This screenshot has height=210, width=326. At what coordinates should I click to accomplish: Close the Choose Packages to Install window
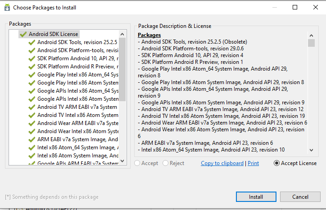(316, 7)
